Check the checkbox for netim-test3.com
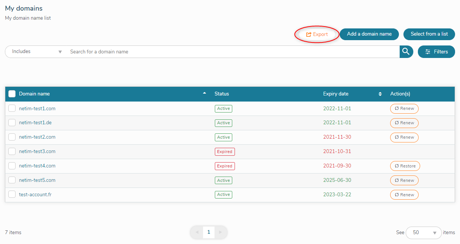Screen dimensions: 460x244 pos(12,151)
